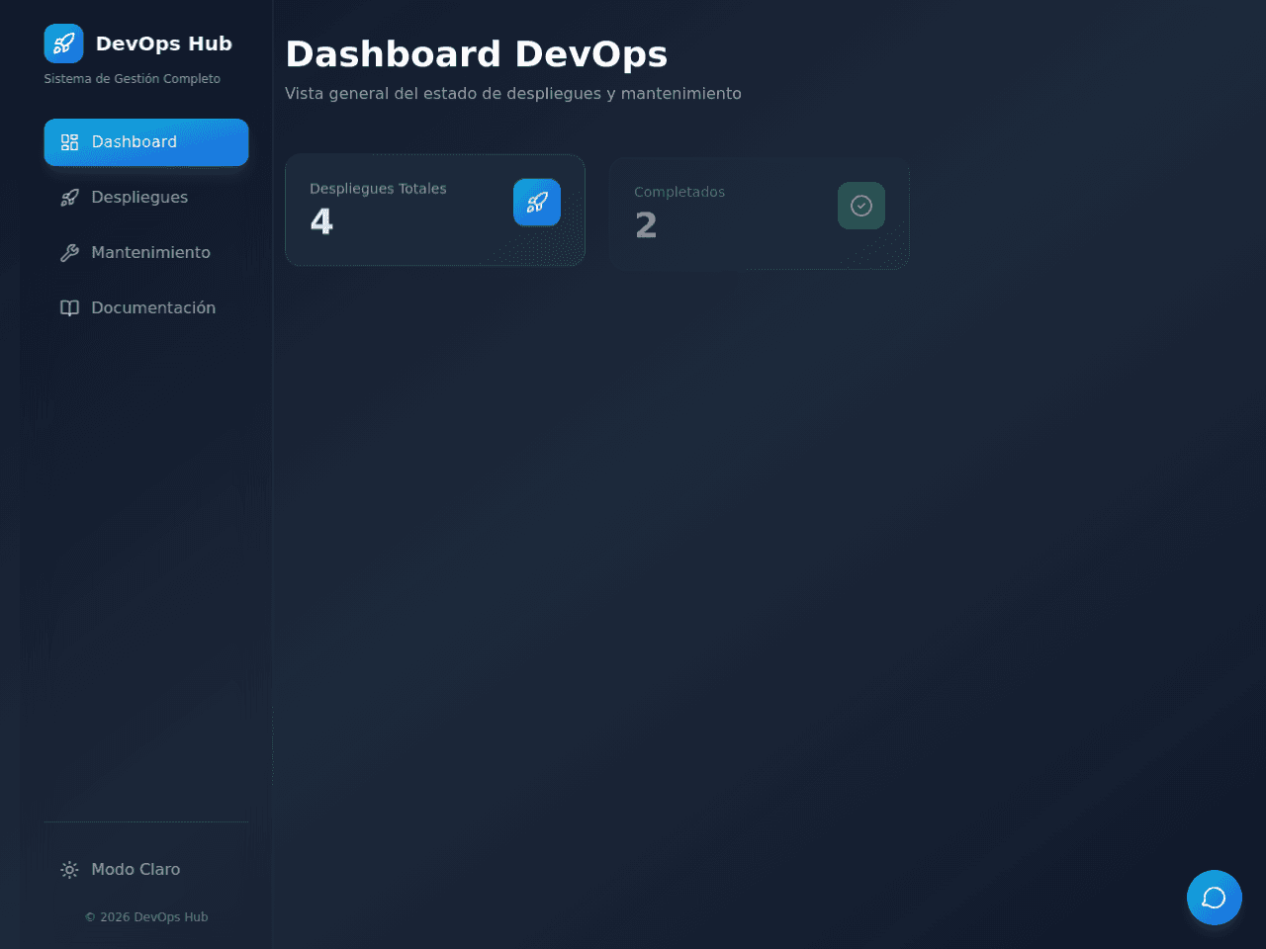Viewport: 1266px width, 949px height.
Task: Click the checkmark icon on Completados card
Action: click(x=861, y=206)
